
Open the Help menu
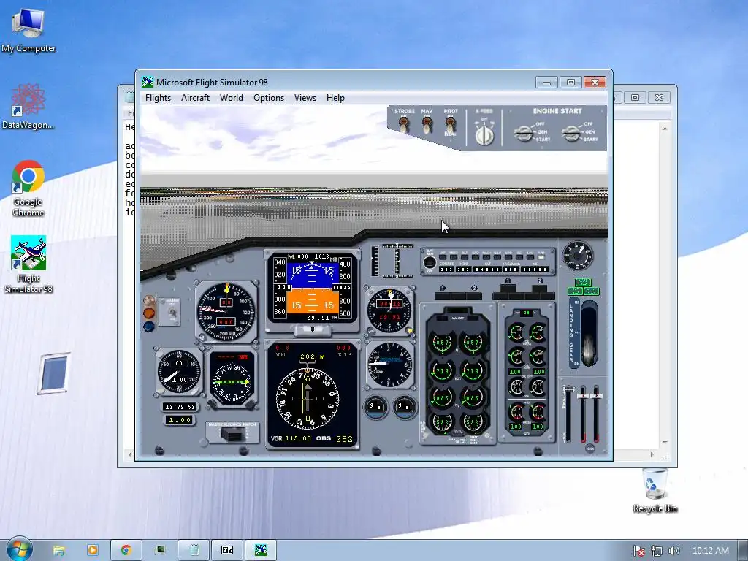(335, 98)
